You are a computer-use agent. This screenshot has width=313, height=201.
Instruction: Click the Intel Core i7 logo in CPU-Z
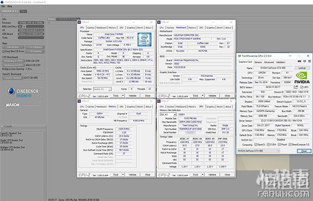click(x=144, y=40)
